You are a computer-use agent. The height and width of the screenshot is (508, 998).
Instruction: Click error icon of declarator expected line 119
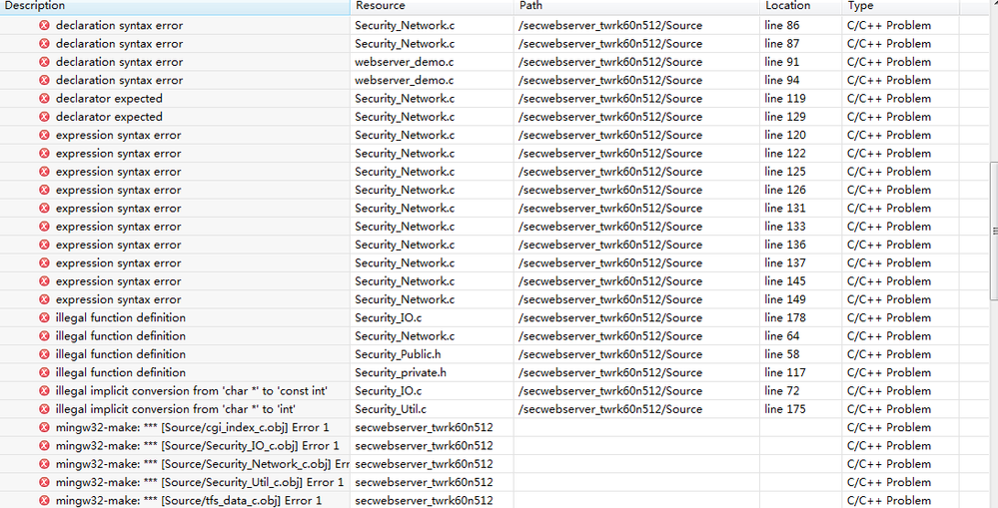(x=44, y=99)
